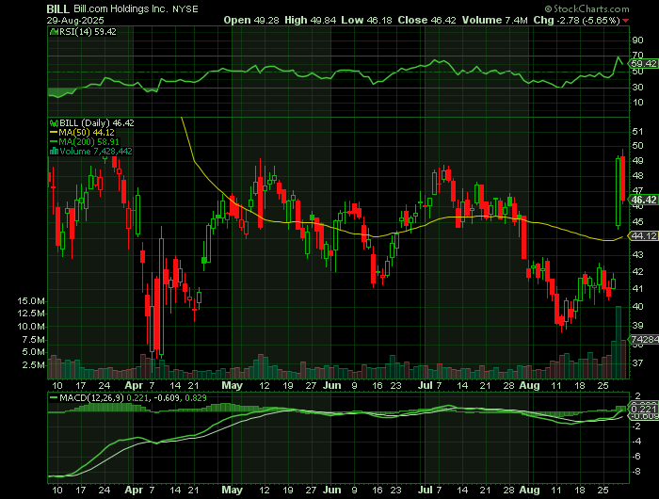Click the 70 level on RSI axis

[x=637, y=56]
